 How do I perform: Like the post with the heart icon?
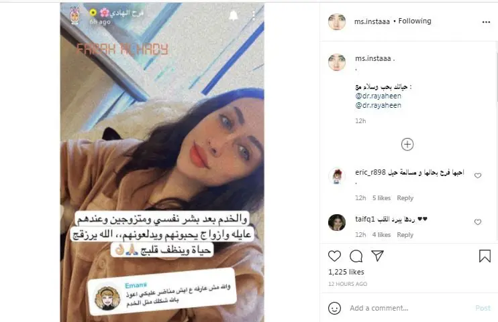pyautogui.click(x=334, y=256)
